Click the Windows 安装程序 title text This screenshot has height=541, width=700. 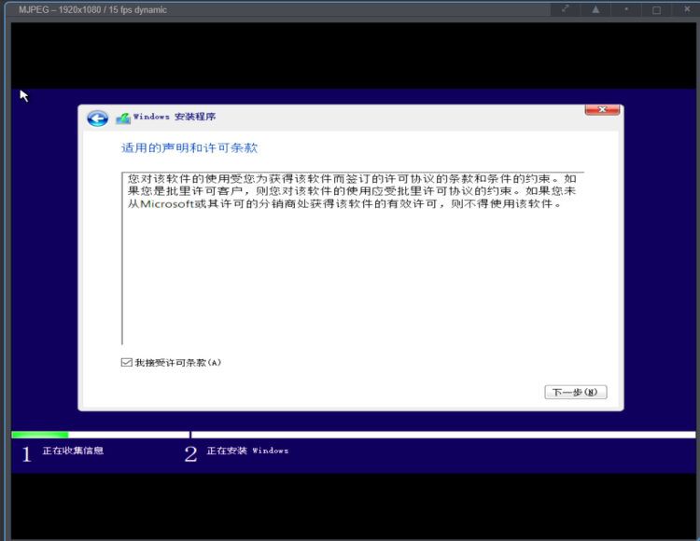tap(175, 117)
